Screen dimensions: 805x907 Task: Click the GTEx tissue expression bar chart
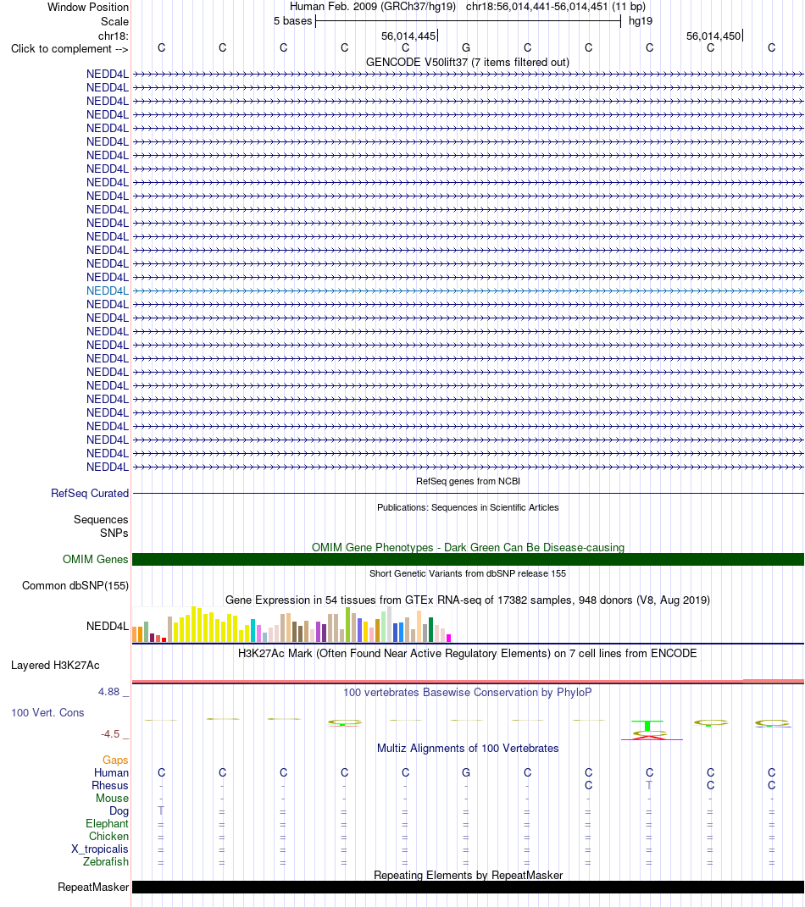pos(291,625)
